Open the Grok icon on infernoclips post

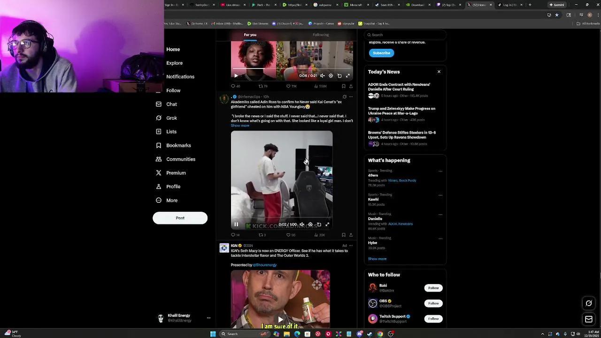click(344, 97)
